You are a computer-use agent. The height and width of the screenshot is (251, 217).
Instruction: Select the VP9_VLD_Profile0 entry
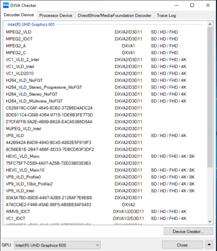(105, 177)
